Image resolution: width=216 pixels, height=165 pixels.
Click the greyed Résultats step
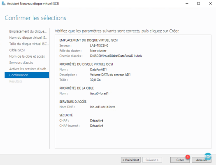(16, 81)
